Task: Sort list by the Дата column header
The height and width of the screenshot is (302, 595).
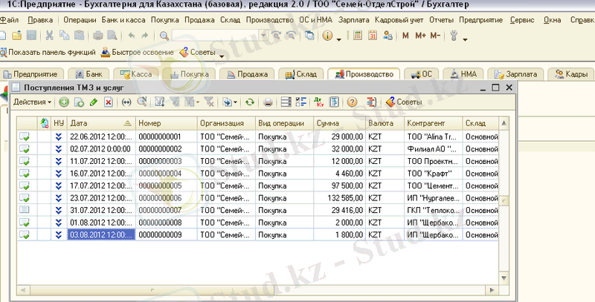Action: pyautogui.click(x=97, y=122)
